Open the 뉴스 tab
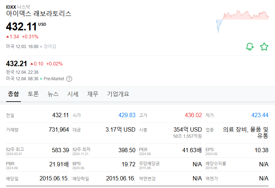 pos(53,94)
